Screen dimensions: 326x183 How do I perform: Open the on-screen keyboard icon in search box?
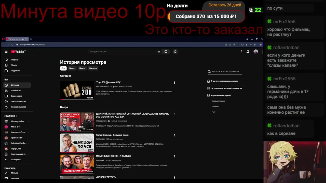(x=159, y=52)
